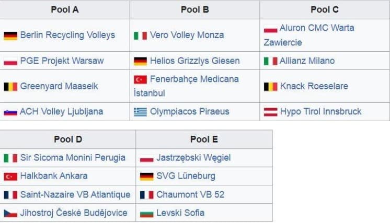The width and height of the screenshot is (390, 223).
Task: Click the Pool A column header
Action: (64, 9)
